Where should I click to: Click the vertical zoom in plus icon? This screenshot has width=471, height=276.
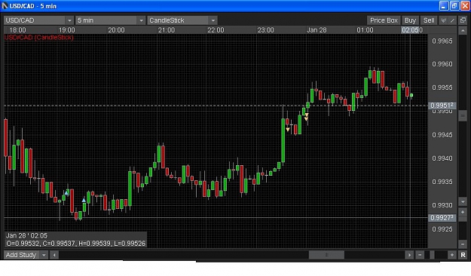pos(463,212)
